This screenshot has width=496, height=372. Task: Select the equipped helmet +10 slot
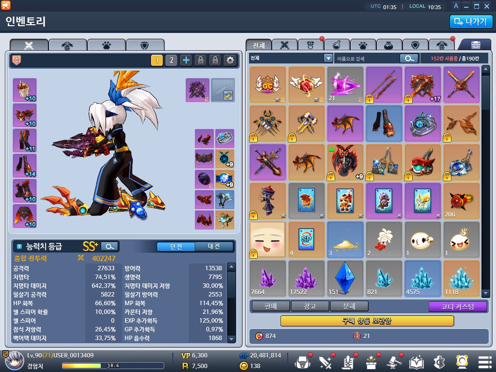coord(25,90)
